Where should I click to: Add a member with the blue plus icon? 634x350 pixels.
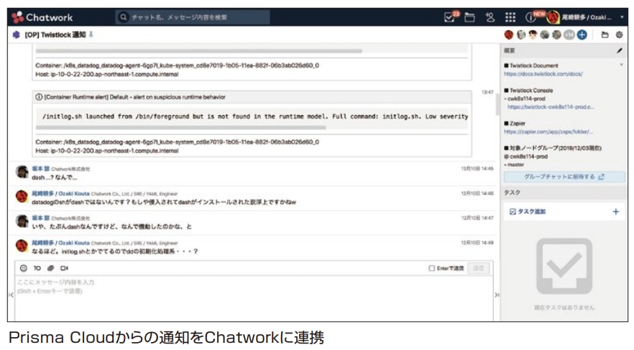(x=582, y=34)
